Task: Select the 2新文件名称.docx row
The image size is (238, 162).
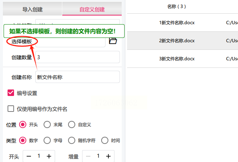Action: click(183, 41)
